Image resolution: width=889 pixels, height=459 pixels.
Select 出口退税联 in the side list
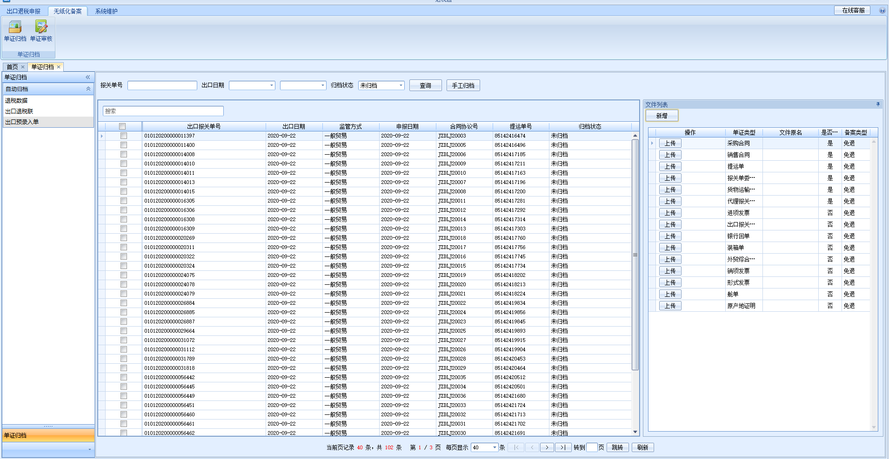(x=48, y=111)
